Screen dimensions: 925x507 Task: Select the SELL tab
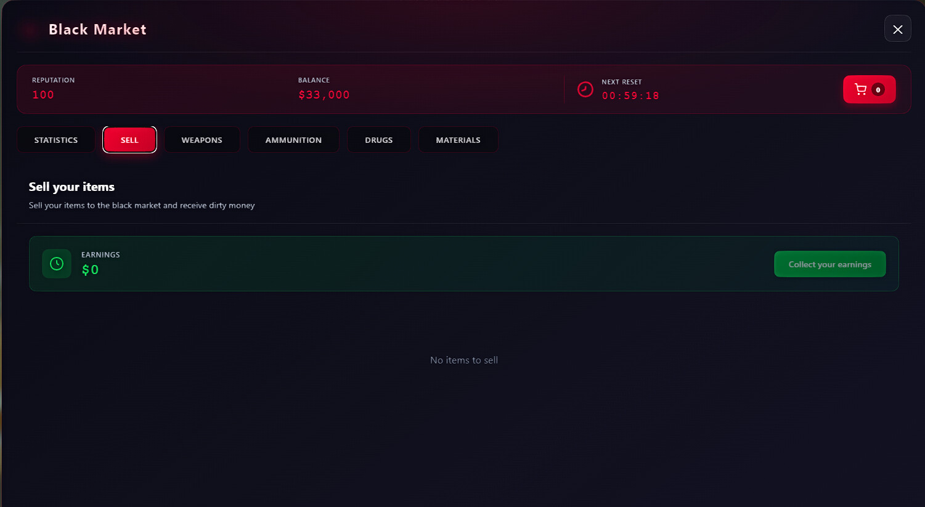129,140
